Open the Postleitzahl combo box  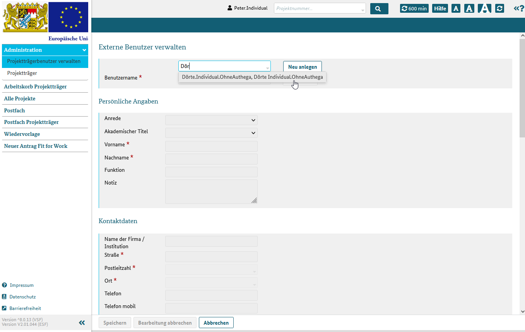pyautogui.click(x=211, y=269)
